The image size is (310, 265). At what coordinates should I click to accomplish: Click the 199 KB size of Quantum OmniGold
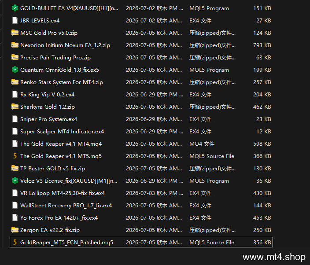click(x=262, y=70)
